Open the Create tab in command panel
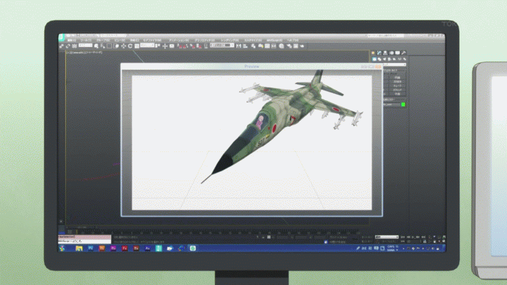This screenshot has height=285, width=507. click(373, 53)
